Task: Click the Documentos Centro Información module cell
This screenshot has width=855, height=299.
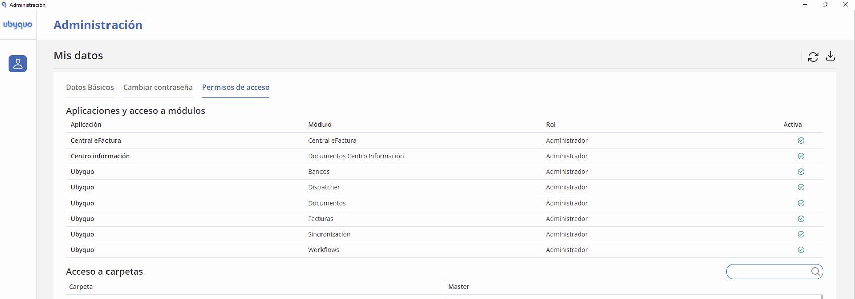Action: [356, 156]
